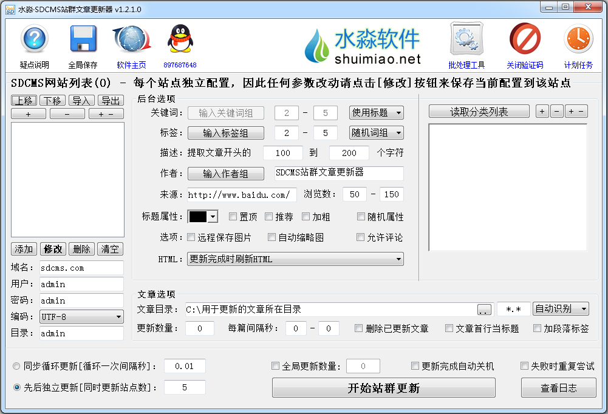This screenshot has width=608, height=414.
Task: Open the 软件主页 homepage icon
Action: [132, 39]
